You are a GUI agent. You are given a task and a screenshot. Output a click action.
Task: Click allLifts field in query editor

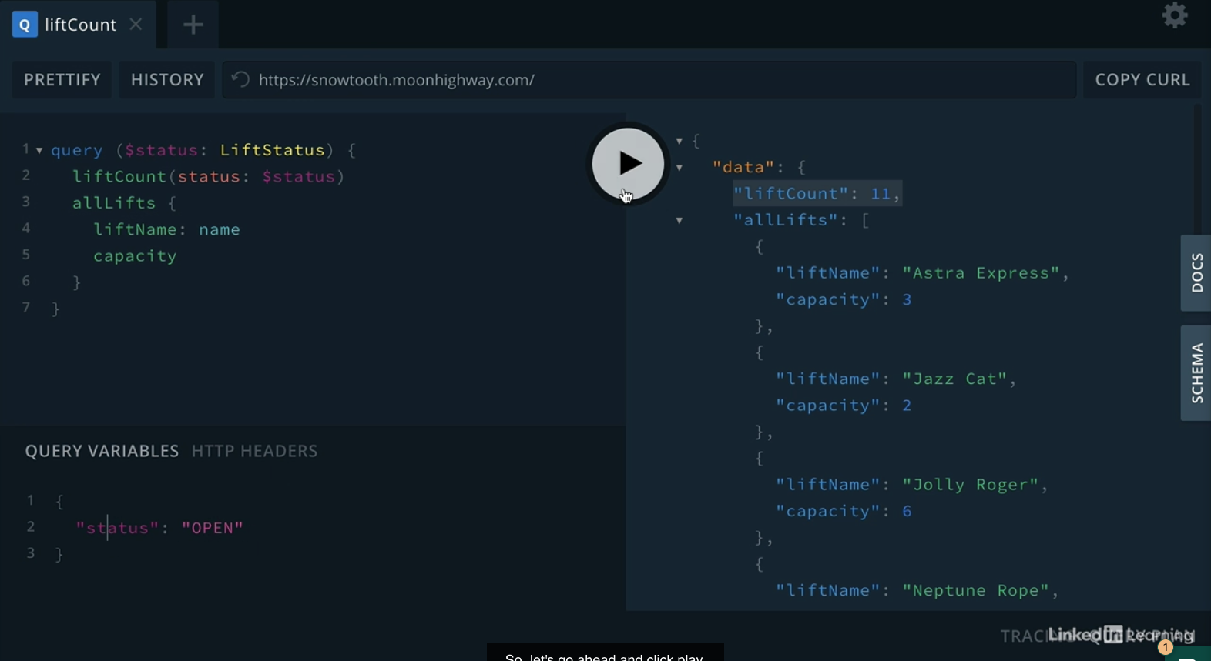[114, 203]
